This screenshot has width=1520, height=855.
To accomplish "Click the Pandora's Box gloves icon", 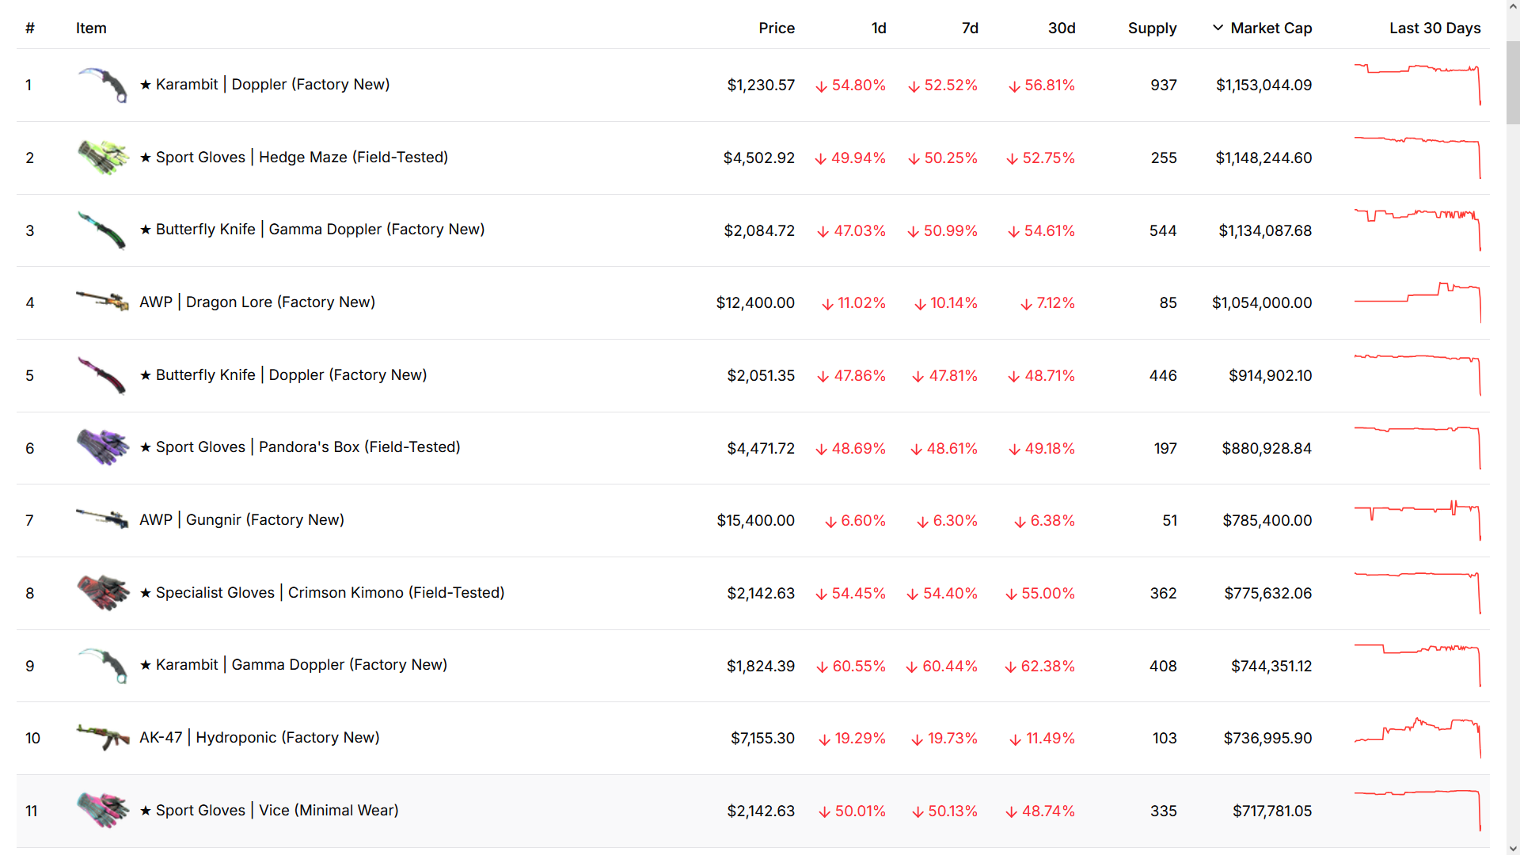I will [x=103, y=447].
